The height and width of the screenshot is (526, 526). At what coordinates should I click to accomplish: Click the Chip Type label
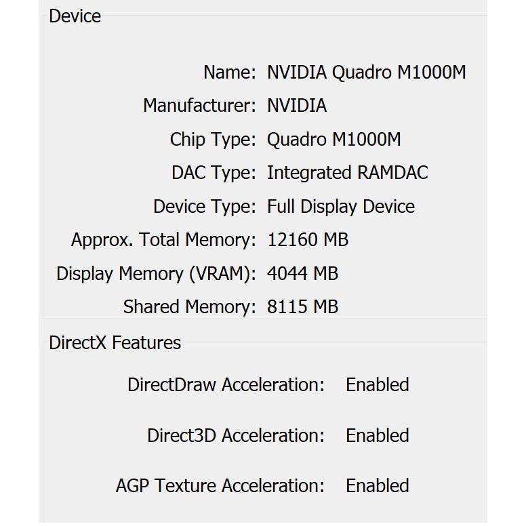click(213, 140)
